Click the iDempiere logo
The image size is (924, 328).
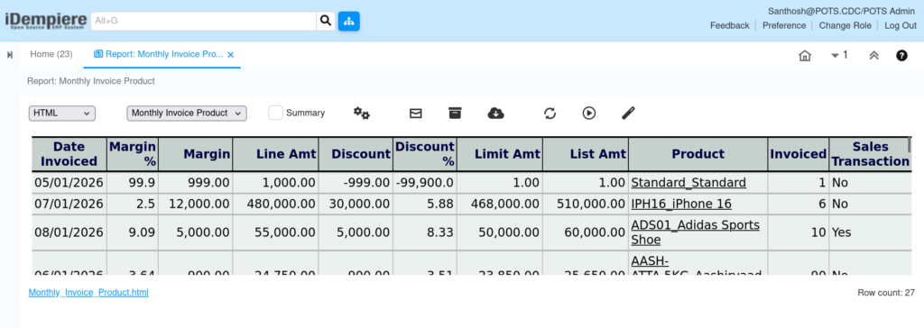[x=45, y=22]
